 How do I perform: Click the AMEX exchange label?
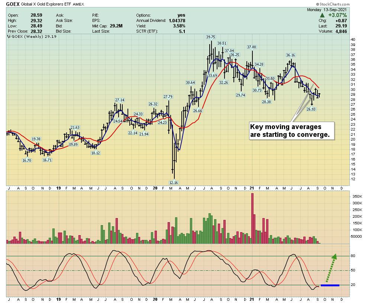coord(78,4)
